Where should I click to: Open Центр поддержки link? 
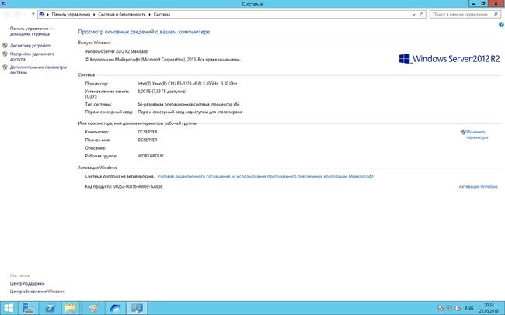tap(27, 283)
